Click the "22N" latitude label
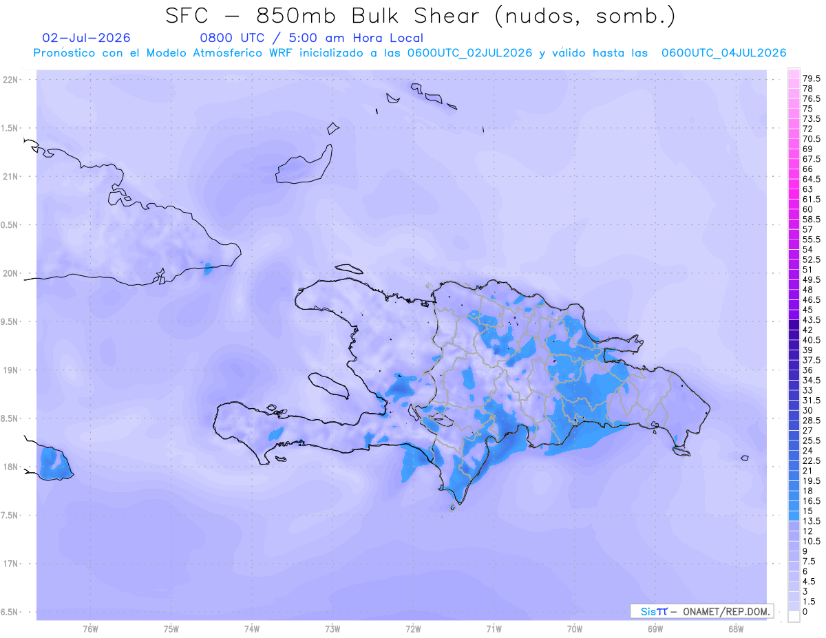The image size is (826, 638). click(10, 80)
